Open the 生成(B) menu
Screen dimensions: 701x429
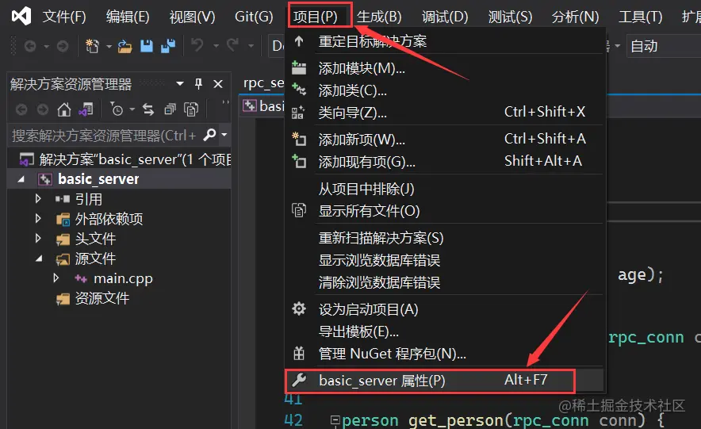point(379,17)
